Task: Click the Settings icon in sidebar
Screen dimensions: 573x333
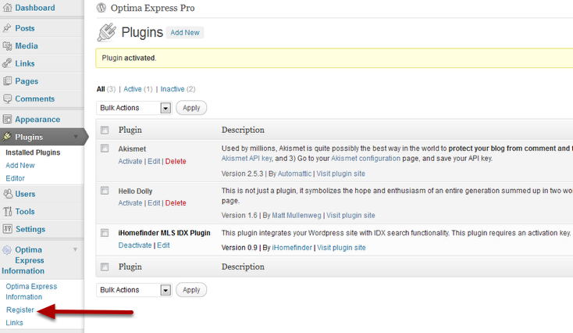Action: click(x=7, y=229)
